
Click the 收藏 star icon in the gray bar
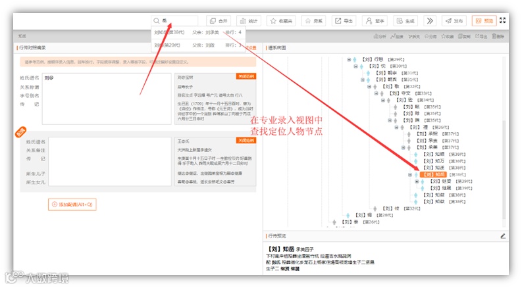448,36
